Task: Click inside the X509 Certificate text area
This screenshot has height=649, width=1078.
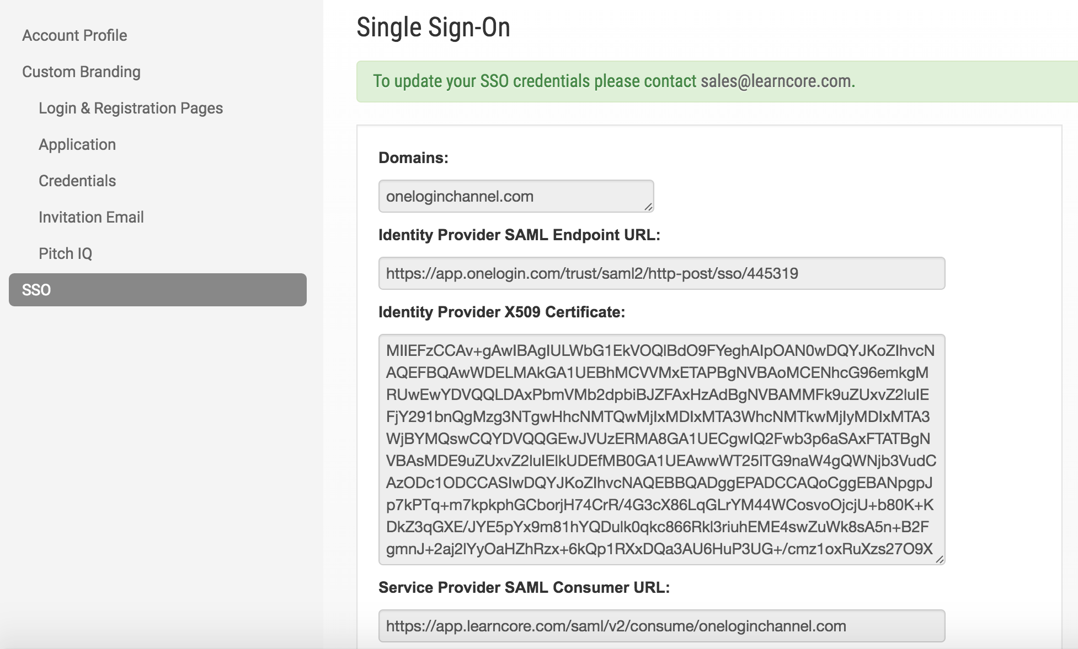Action: coord(661,449)
